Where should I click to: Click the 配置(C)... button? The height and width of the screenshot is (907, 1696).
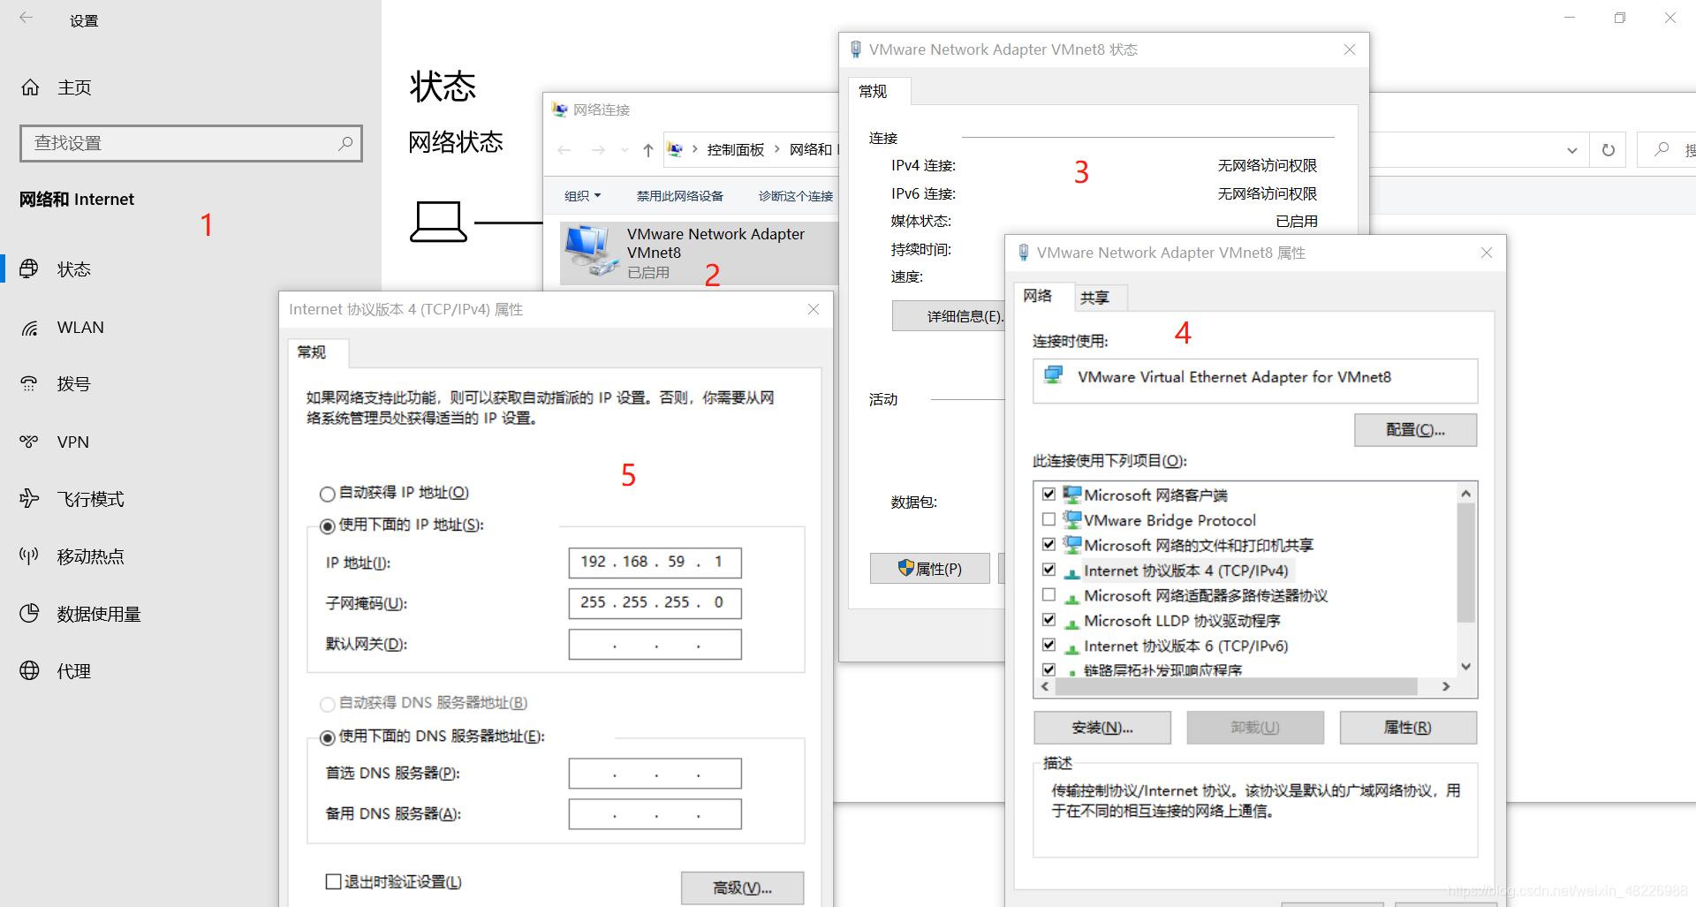pyautogui.click(x=1415, y=430)
